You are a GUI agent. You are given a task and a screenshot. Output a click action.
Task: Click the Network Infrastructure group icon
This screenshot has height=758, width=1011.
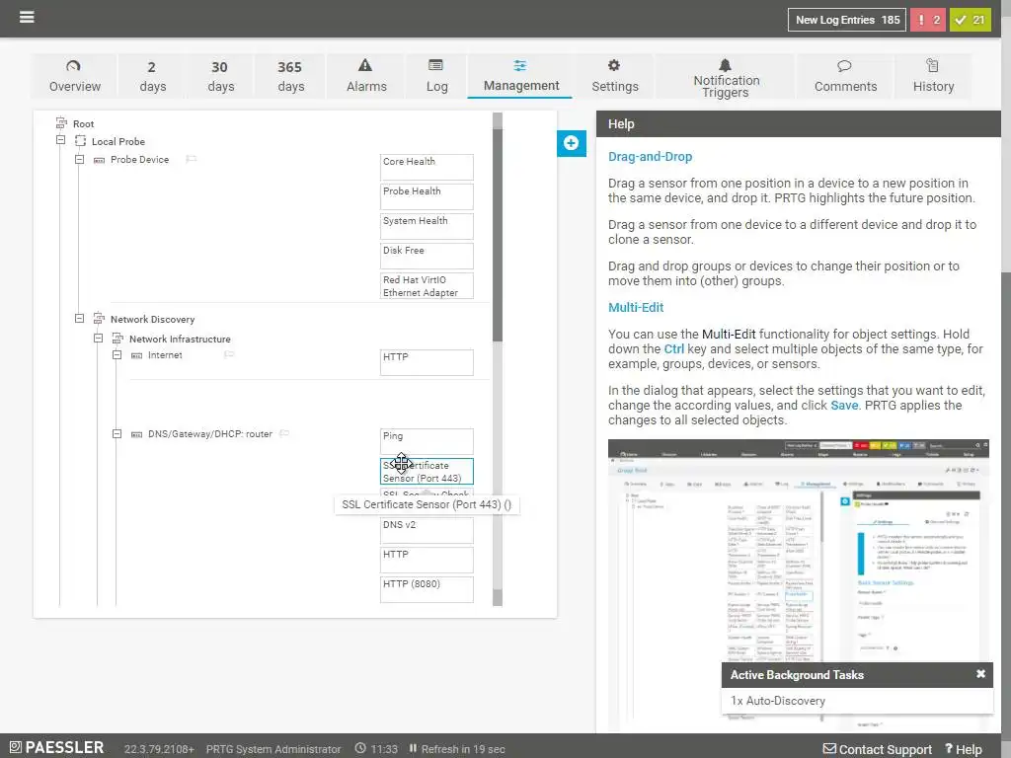pyautogui.click(x=117, y=338)
